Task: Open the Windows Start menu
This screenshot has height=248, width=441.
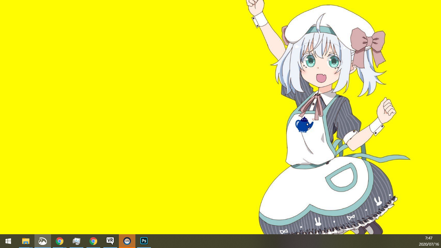Action: 8,241
